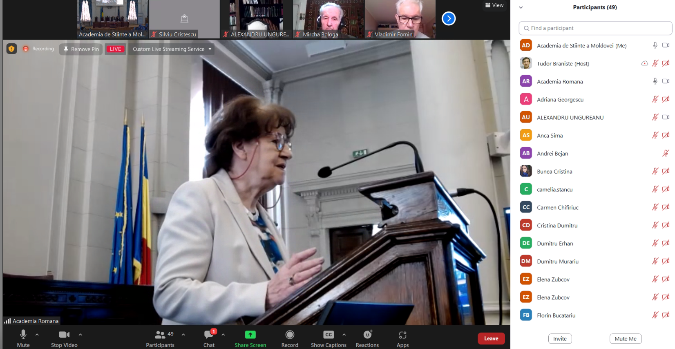Click Bunea Cristina profile photo
675x349 pixels.
[x=526, y=171]
